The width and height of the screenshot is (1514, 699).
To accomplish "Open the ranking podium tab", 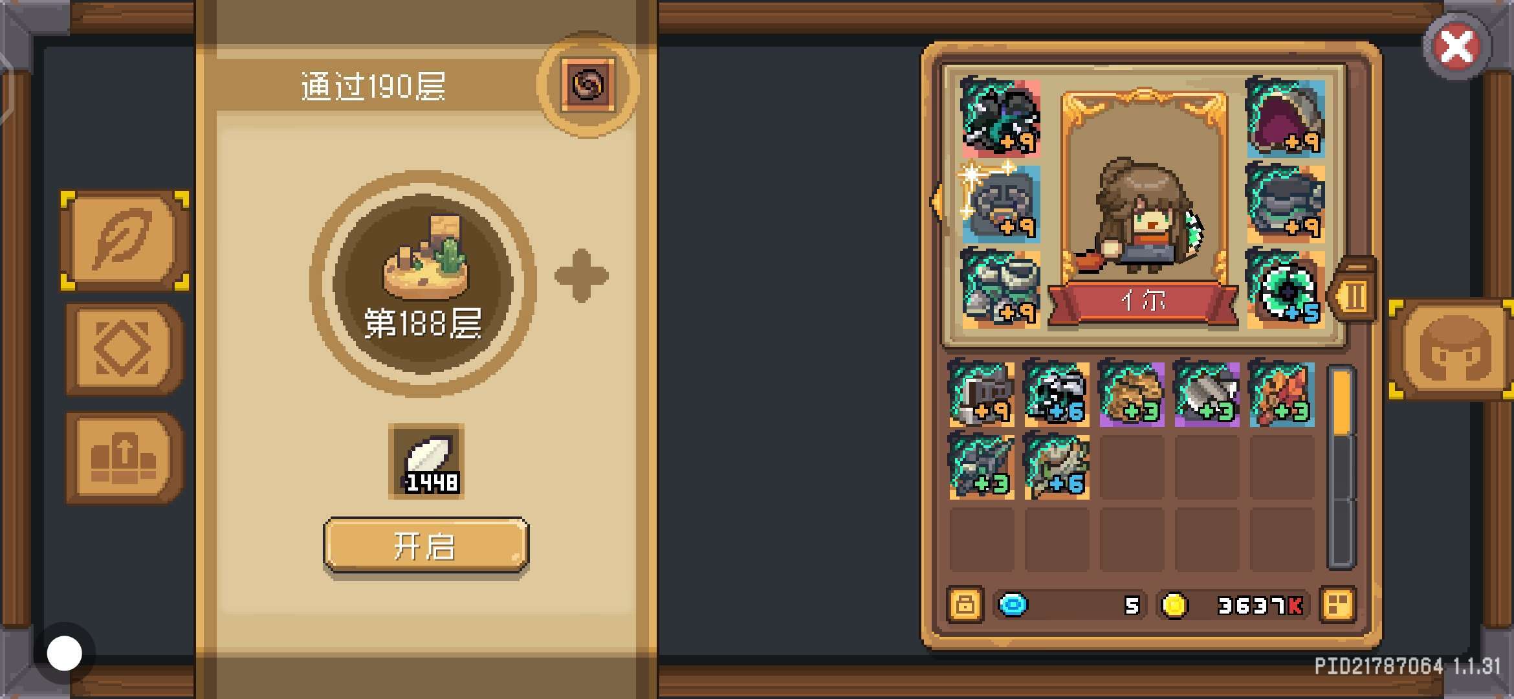I will pos(124,458).
